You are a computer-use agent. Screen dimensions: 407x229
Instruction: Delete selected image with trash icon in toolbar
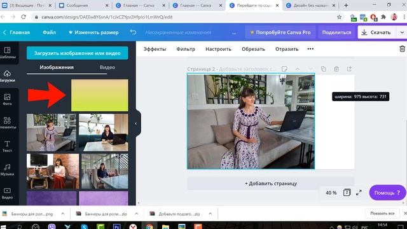402,48
